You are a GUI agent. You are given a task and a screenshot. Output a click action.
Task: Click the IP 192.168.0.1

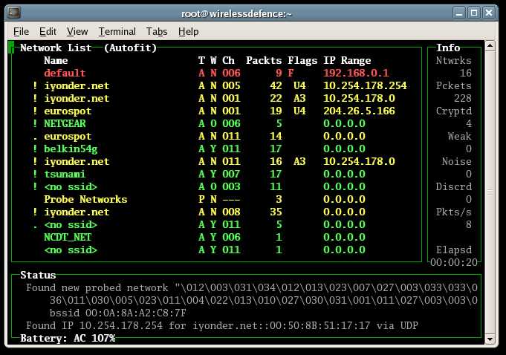click(356, 74)
